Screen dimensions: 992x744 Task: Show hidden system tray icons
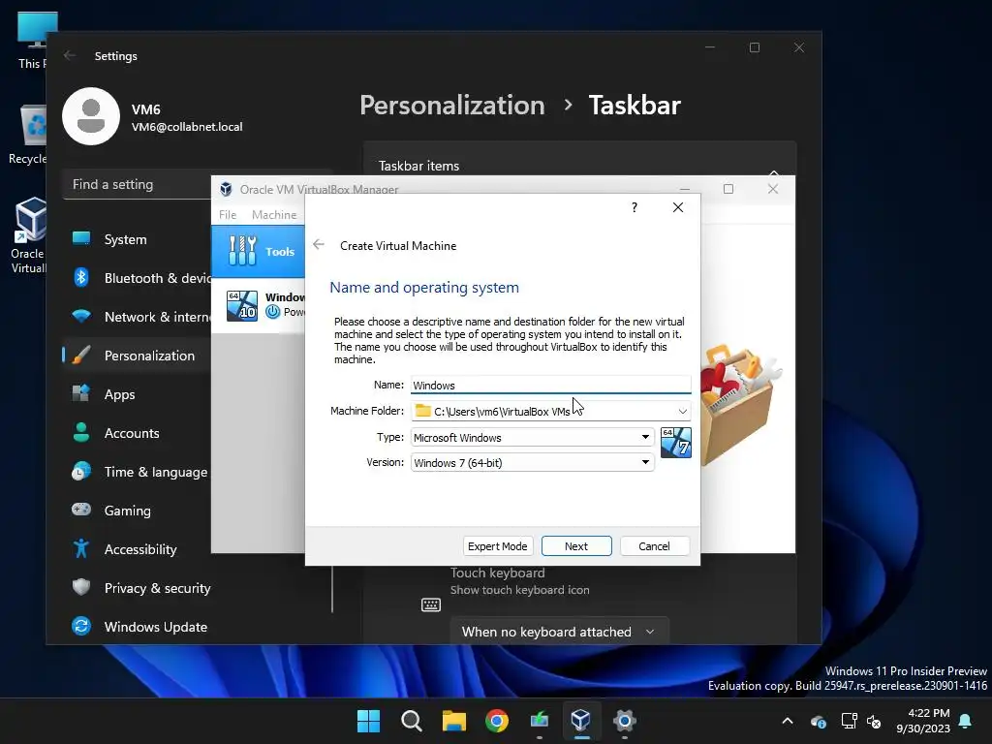(788, 721)
